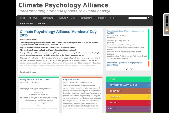Open the Links menu item
Image resolution: width=169 pixels, height=113 pixels.
coord(112,18)
